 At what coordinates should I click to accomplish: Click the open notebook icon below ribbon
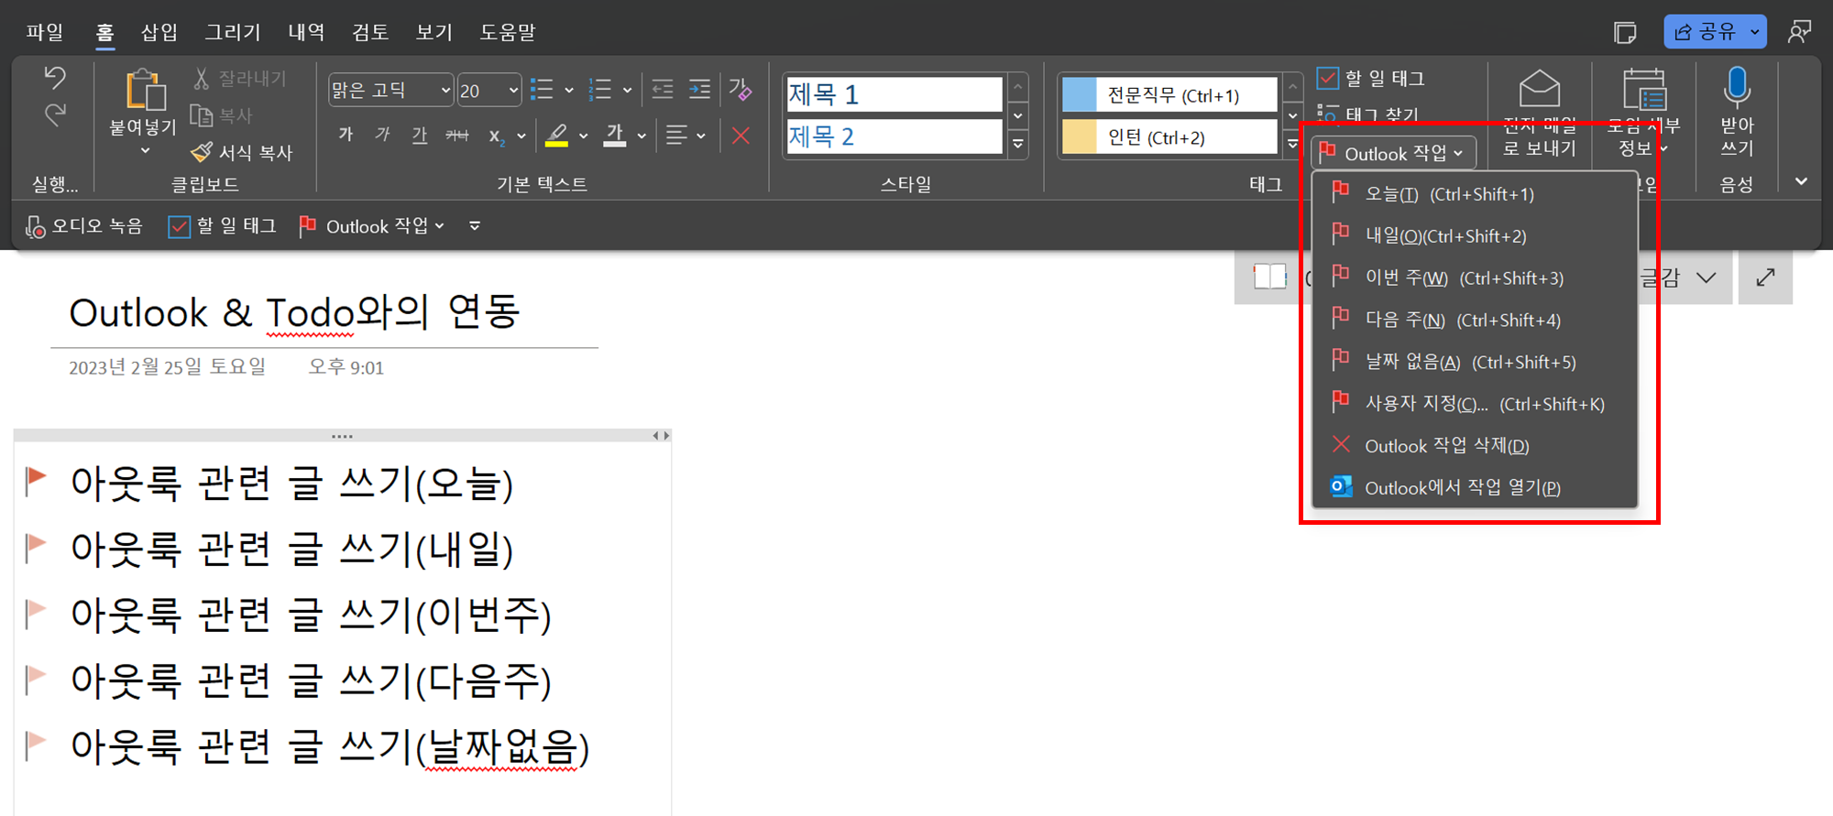click(1269, 277)
